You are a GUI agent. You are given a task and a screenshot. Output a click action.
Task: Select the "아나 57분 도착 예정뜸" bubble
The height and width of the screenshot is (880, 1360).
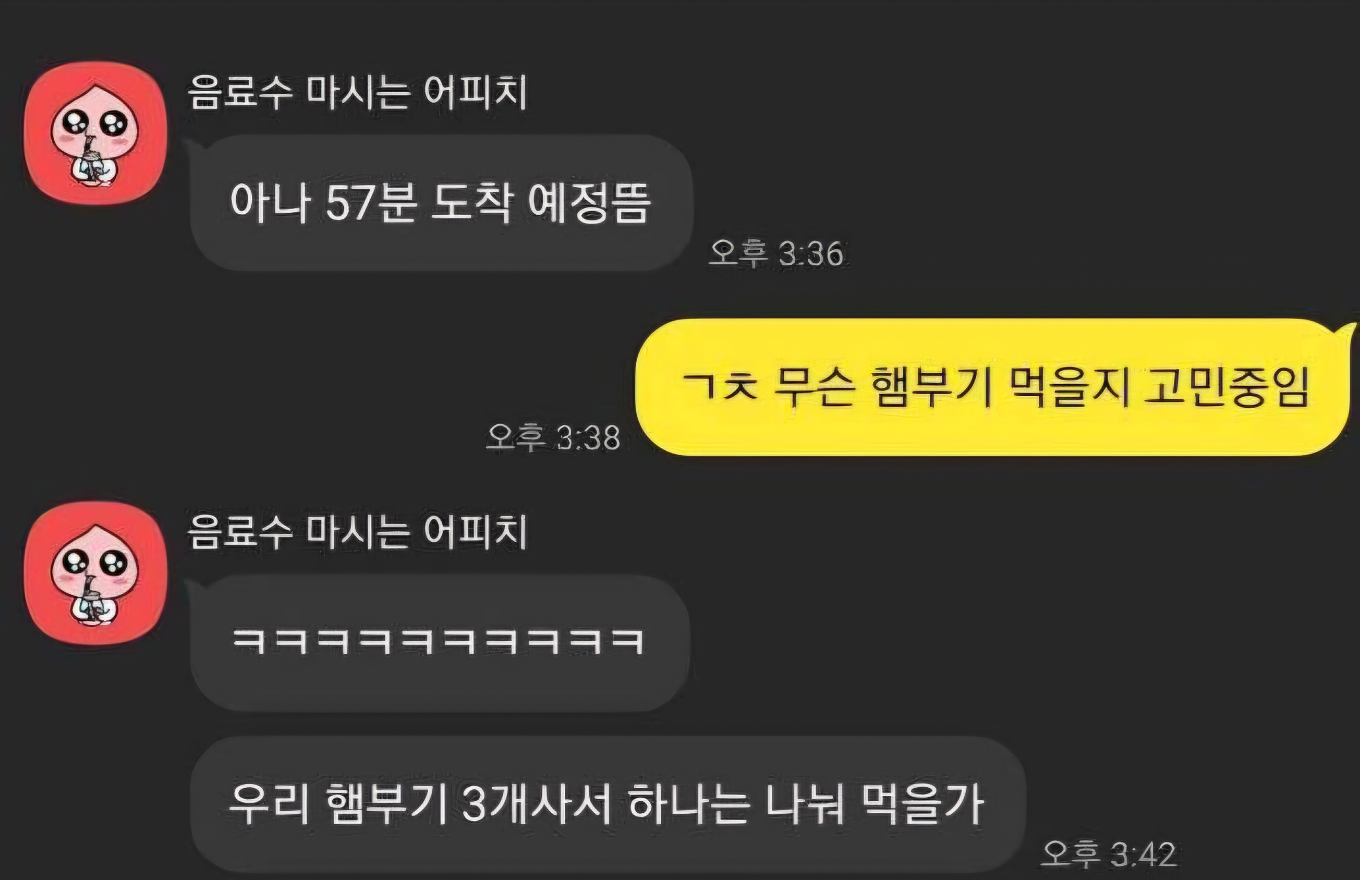click(441, 202)
